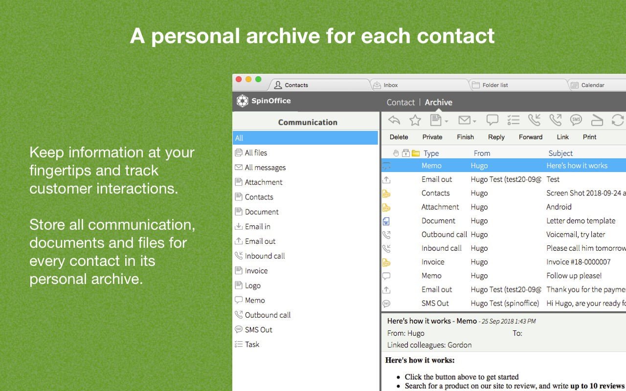Screen dimensions: 626x391
Task: Select Inbound call filter in sidebar
Action: [305, 256]
